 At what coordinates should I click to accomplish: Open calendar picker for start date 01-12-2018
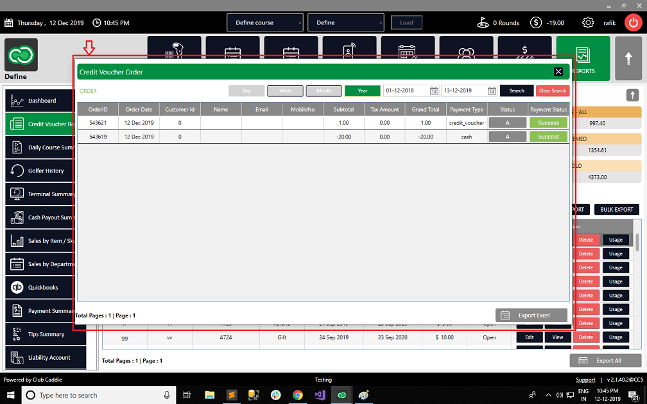(x=434, y=90)
